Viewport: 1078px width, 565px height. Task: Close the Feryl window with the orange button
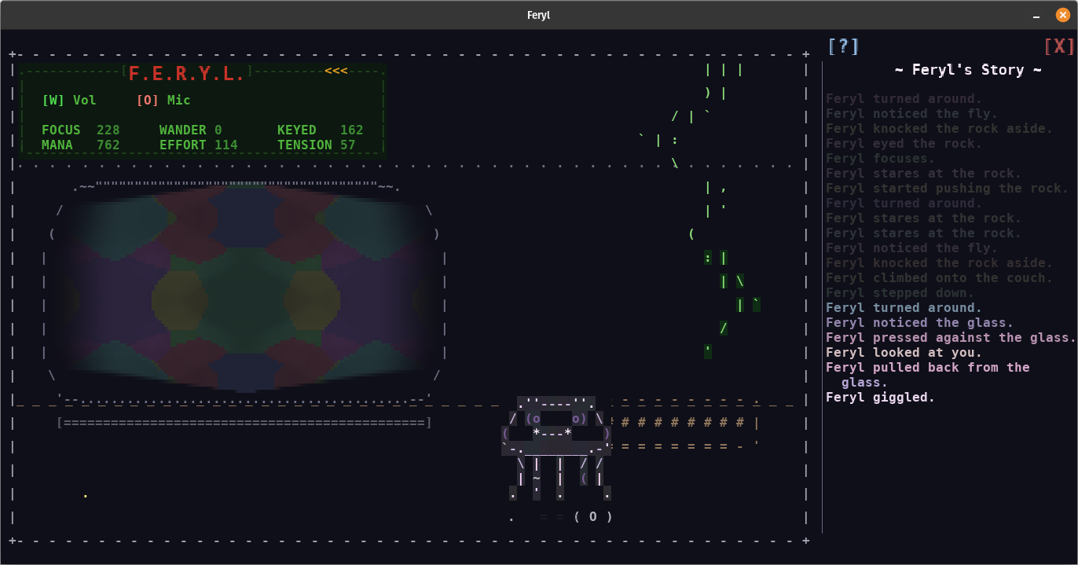(x=1063, y=15)
